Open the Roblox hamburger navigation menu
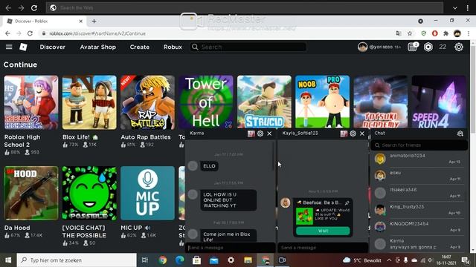Image resolution: width=476 pixels, height=267 pixels. pyautogui.click(x=9, y=47)
